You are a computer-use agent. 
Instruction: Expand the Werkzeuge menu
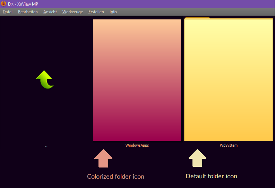click(72, 12)
